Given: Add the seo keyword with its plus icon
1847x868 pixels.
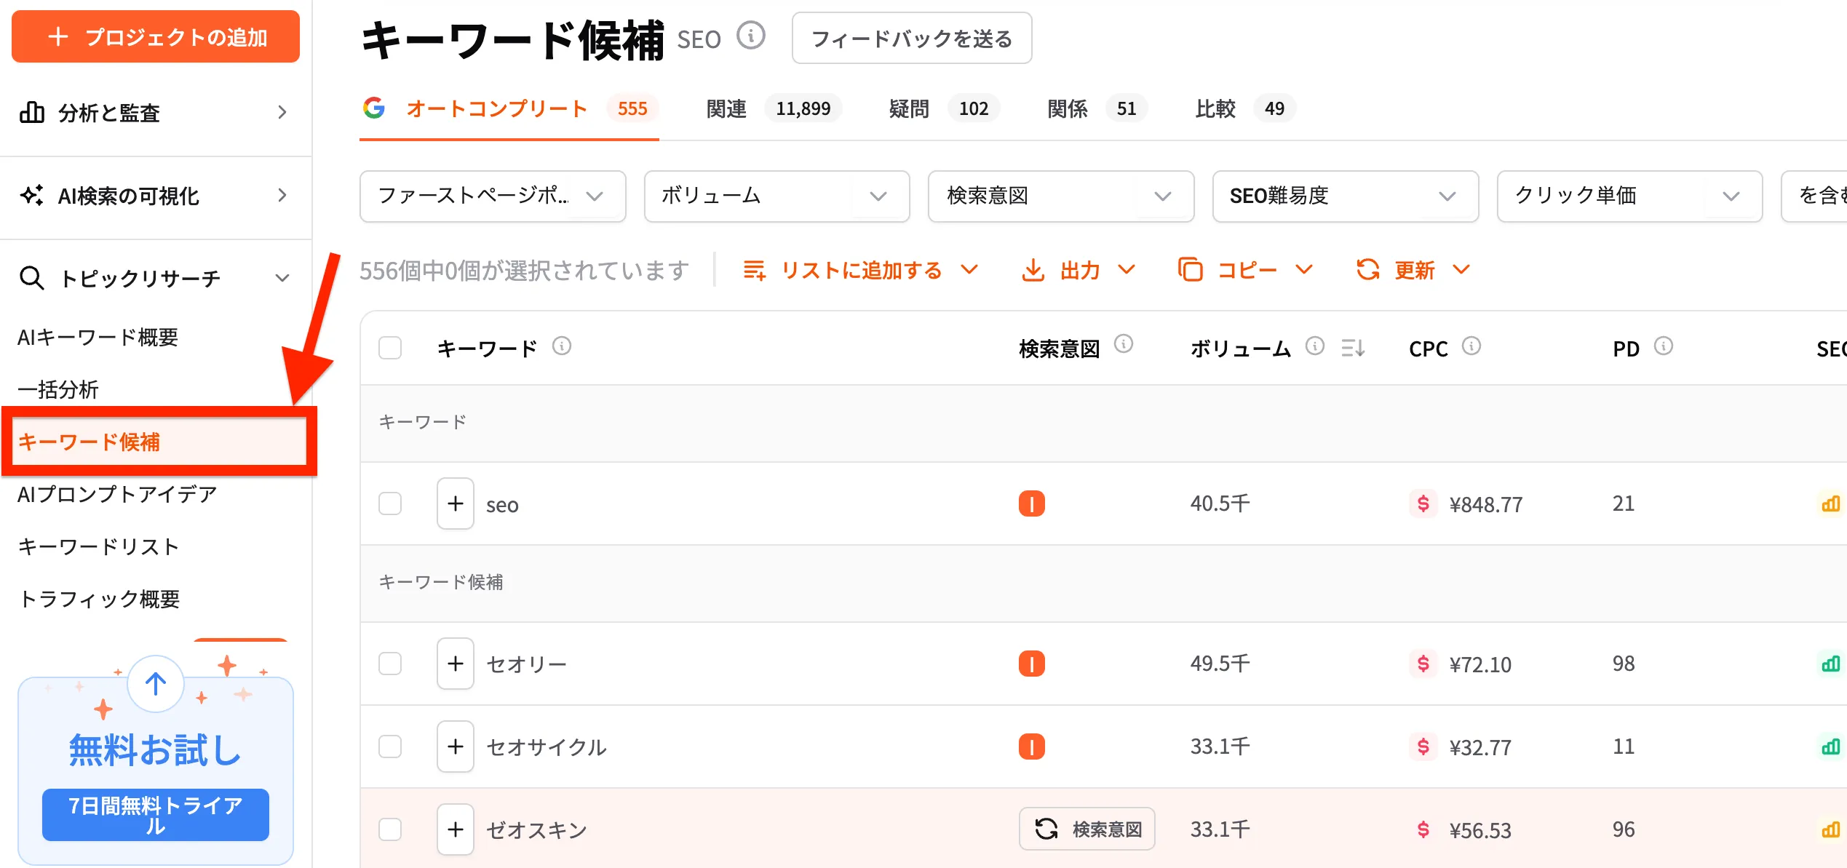Looking at the screenshot, I should (456, 503).
